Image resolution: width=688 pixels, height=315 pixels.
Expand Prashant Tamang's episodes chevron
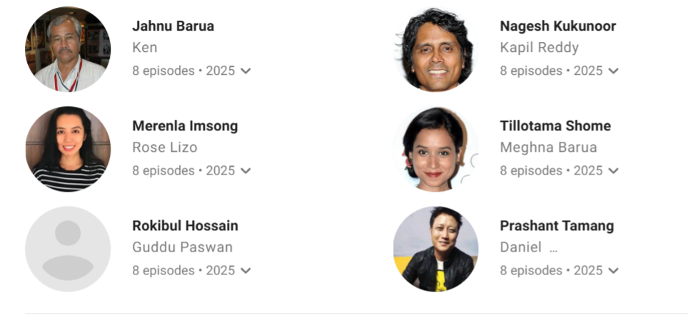614,271
